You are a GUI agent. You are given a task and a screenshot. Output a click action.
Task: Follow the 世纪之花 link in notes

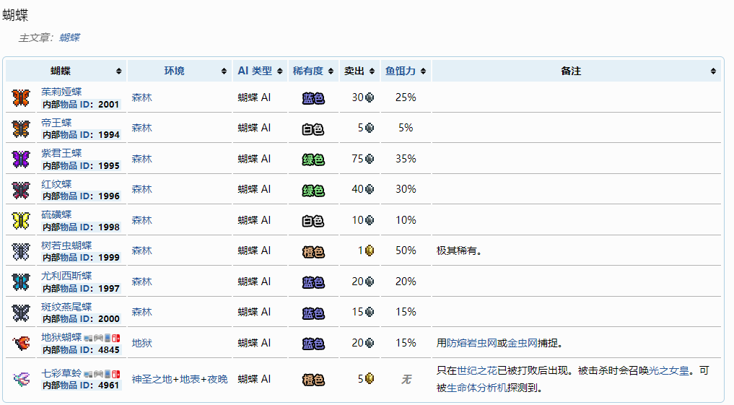point(476,370)
